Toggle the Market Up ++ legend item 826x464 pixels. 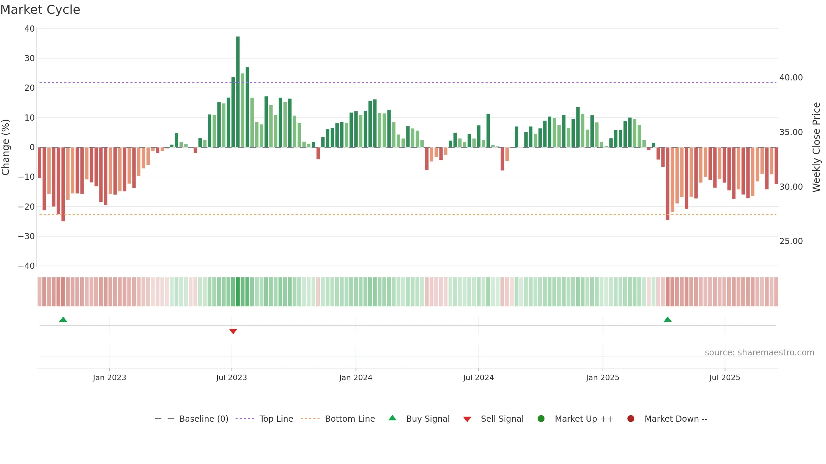point(575,419)
